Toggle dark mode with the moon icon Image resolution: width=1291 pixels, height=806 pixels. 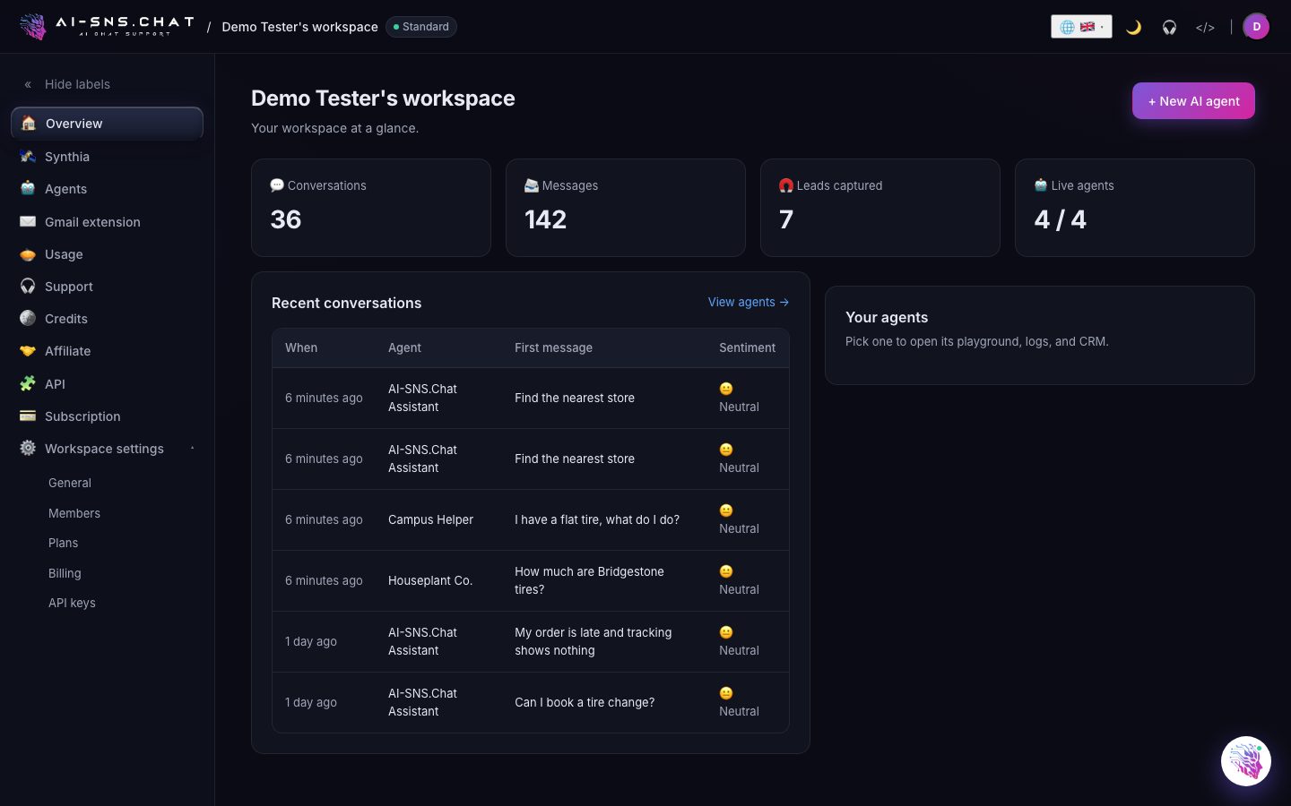[1133, 27]
